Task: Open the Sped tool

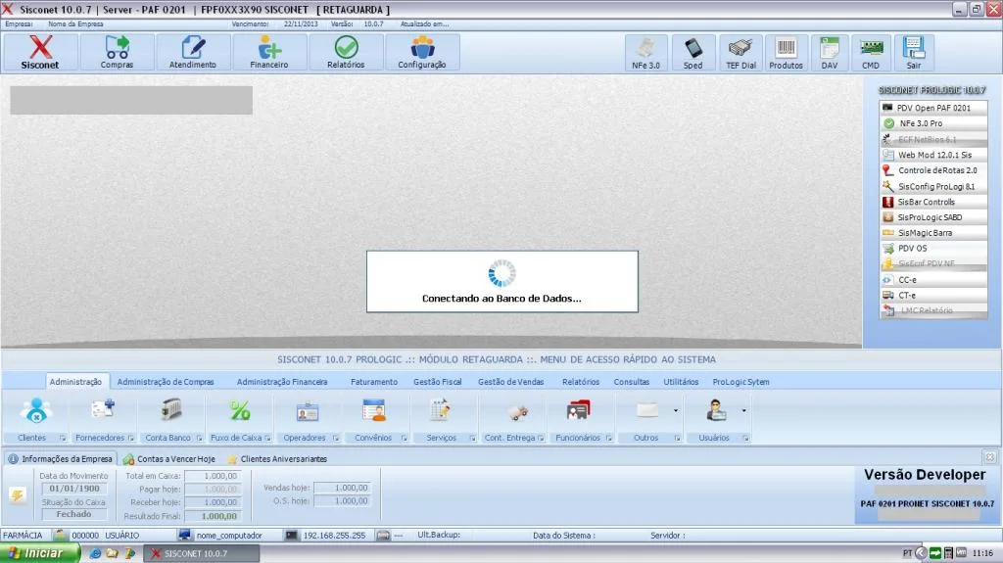Action: click(x=693, y=53)
